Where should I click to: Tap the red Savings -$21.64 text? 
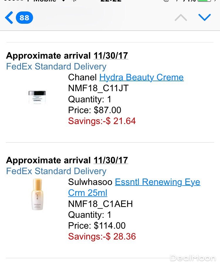click(102, 121)
